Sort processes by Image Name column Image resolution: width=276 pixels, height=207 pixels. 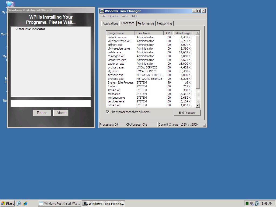[x=120, y=33]
